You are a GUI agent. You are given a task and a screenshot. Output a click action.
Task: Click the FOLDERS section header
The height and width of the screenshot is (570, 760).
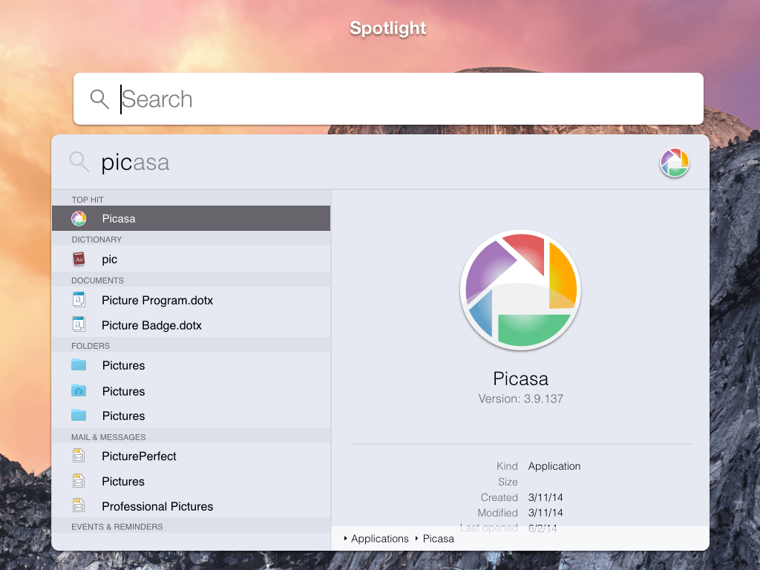[x=91, y=346]
